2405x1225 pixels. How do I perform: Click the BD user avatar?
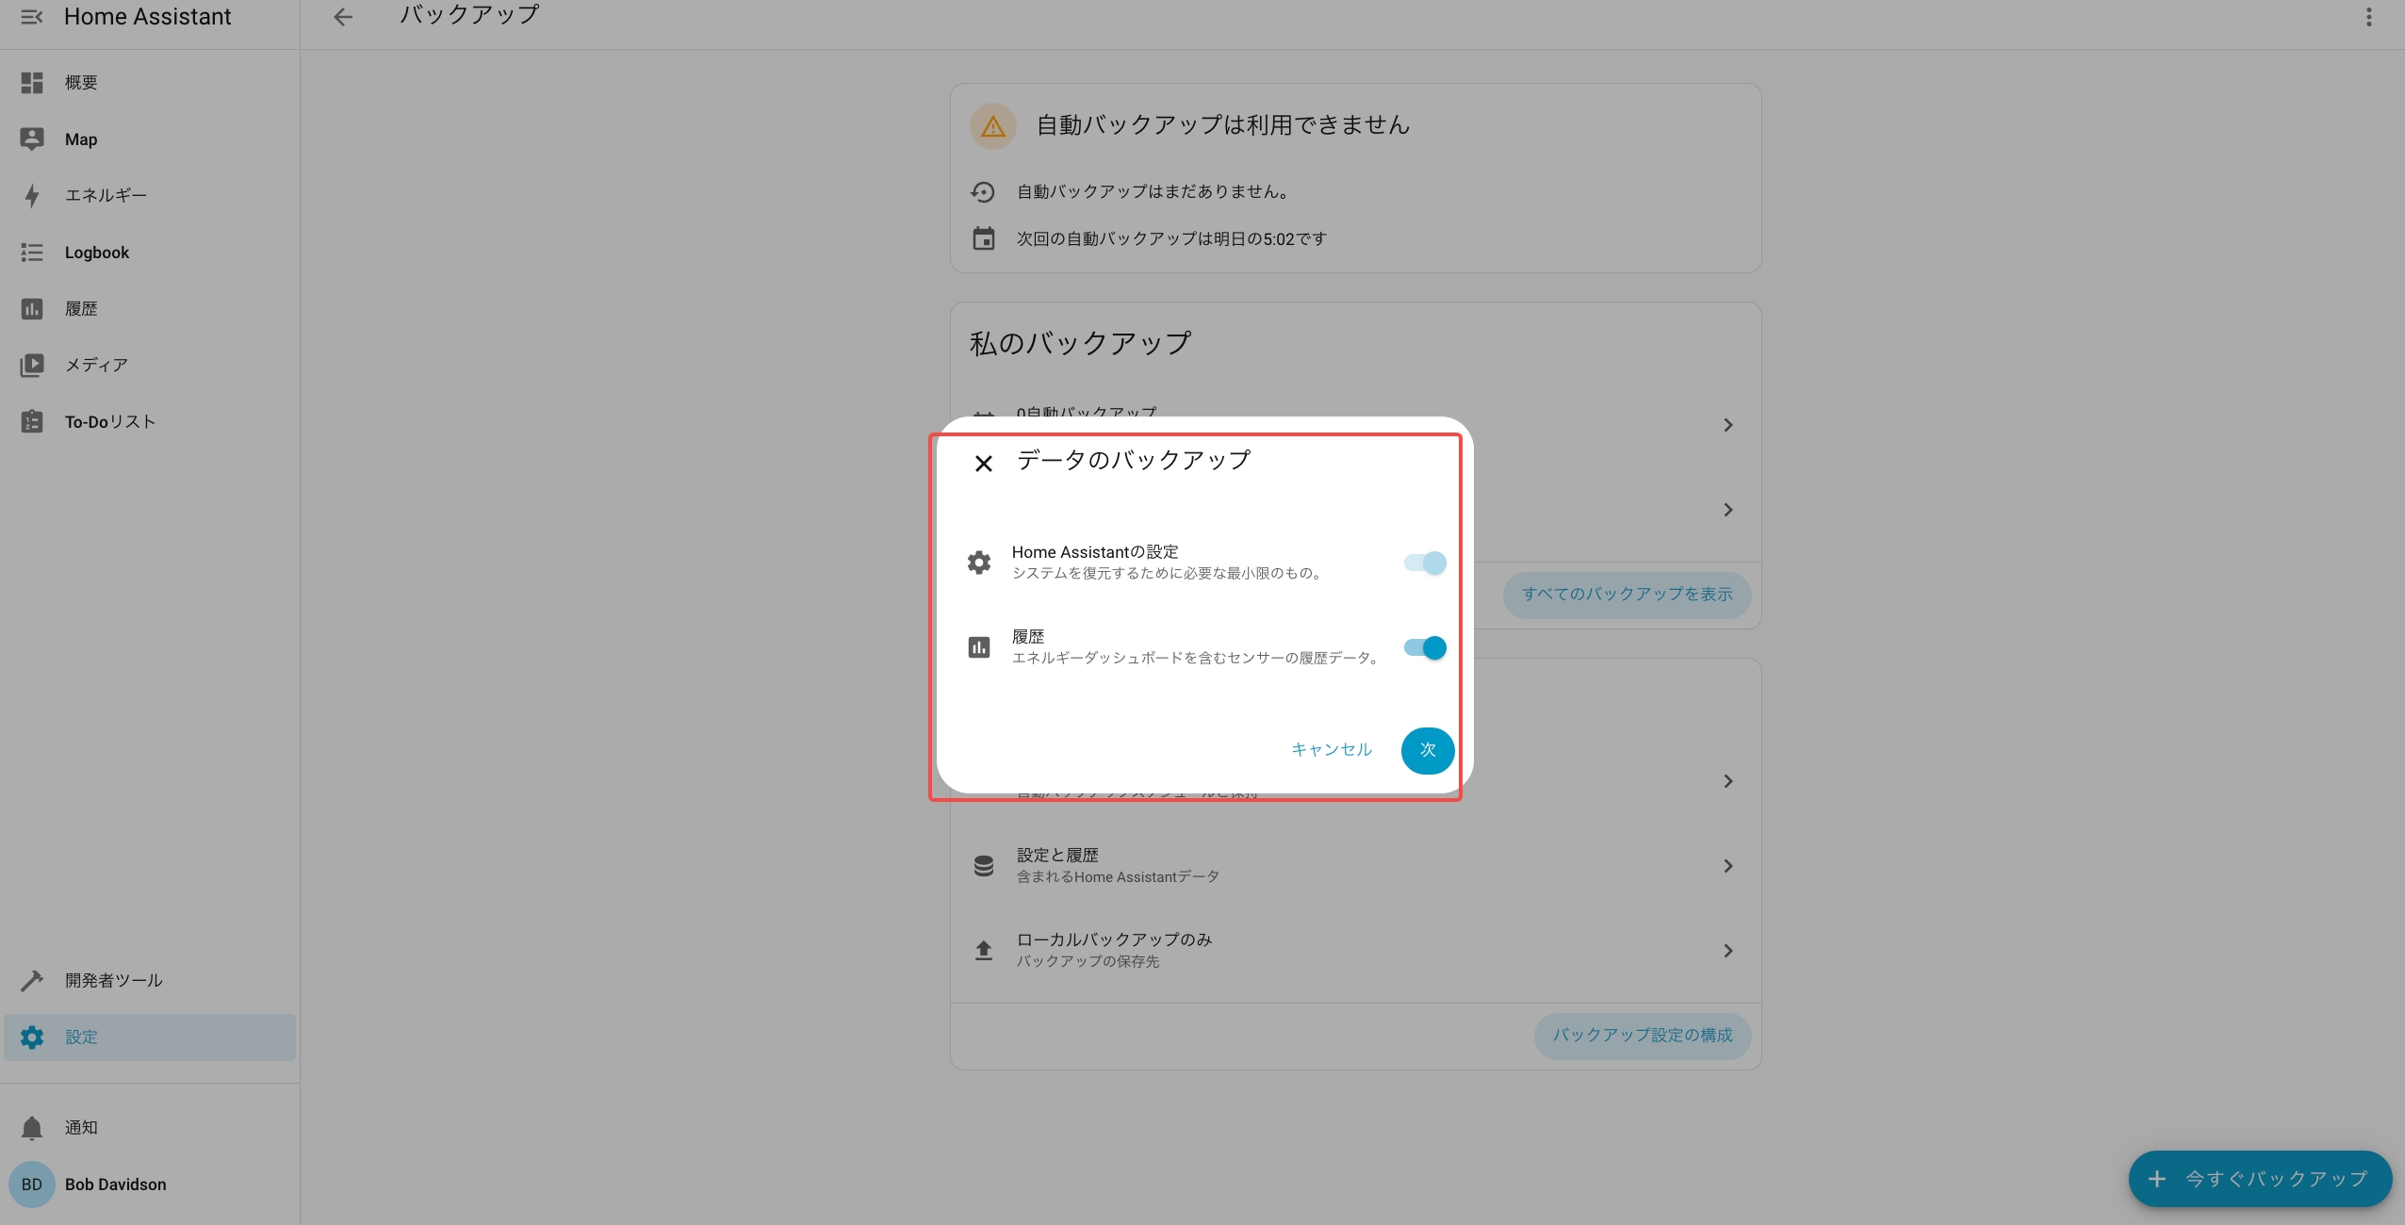32,1184
